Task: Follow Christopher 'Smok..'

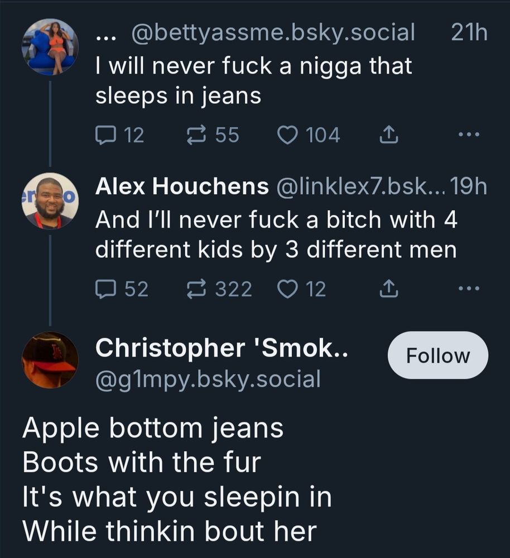Action: click(x=437, y=355)
